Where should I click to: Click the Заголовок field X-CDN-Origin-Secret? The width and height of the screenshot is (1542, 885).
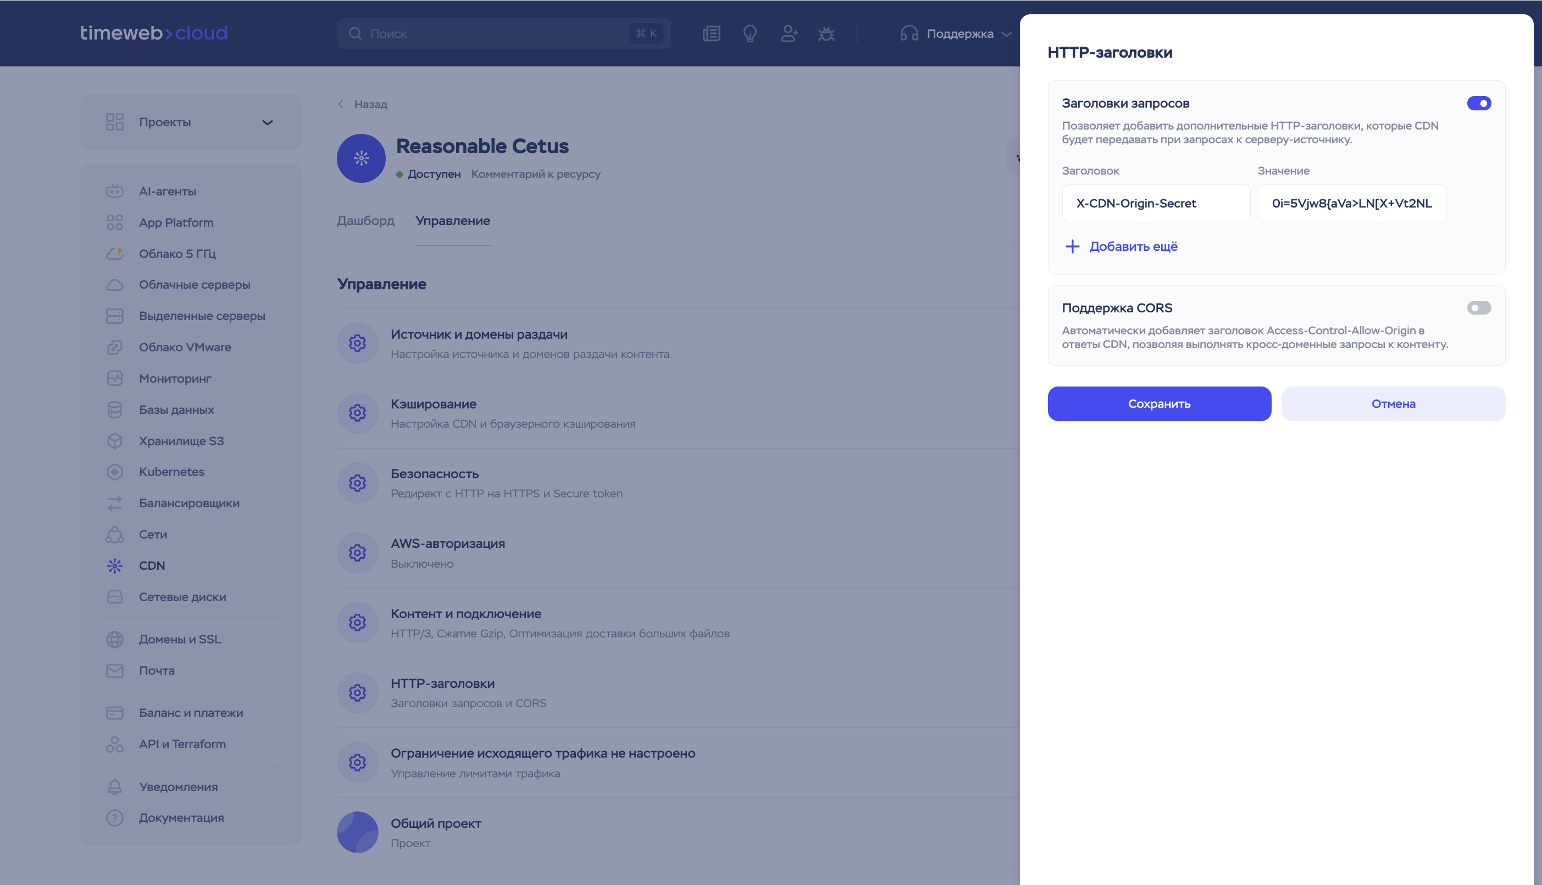pyautogui.click(x=1156, y=203)
